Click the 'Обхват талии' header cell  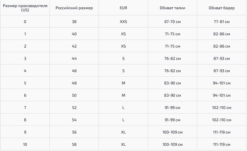coord(172,8)
